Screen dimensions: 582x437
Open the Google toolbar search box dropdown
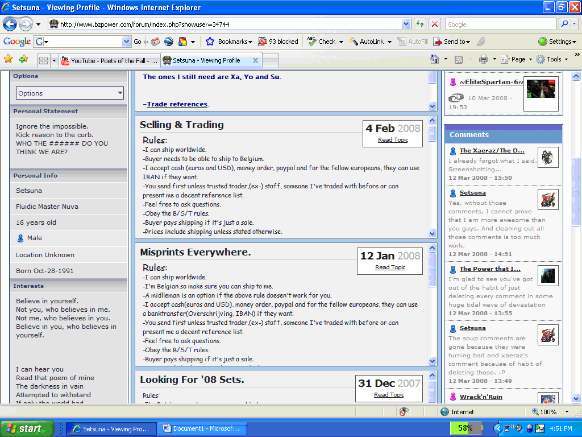(127, 42)
